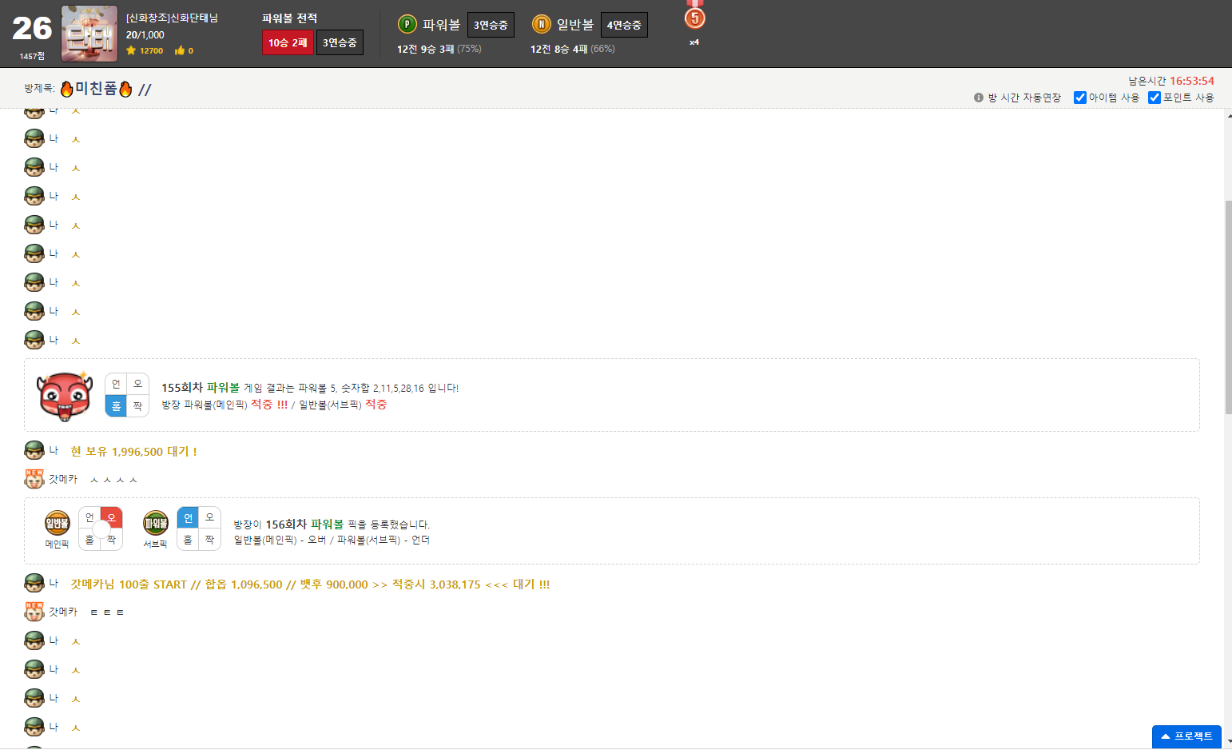Click the green P 파워볼 coin icon

407,24
